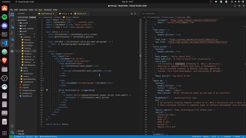Click the errors and warnings status item
246x138 pixels.
(30, 136)
